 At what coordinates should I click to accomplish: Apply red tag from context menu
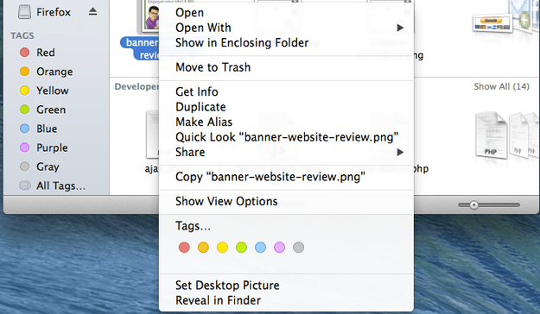tap(184, 248)
